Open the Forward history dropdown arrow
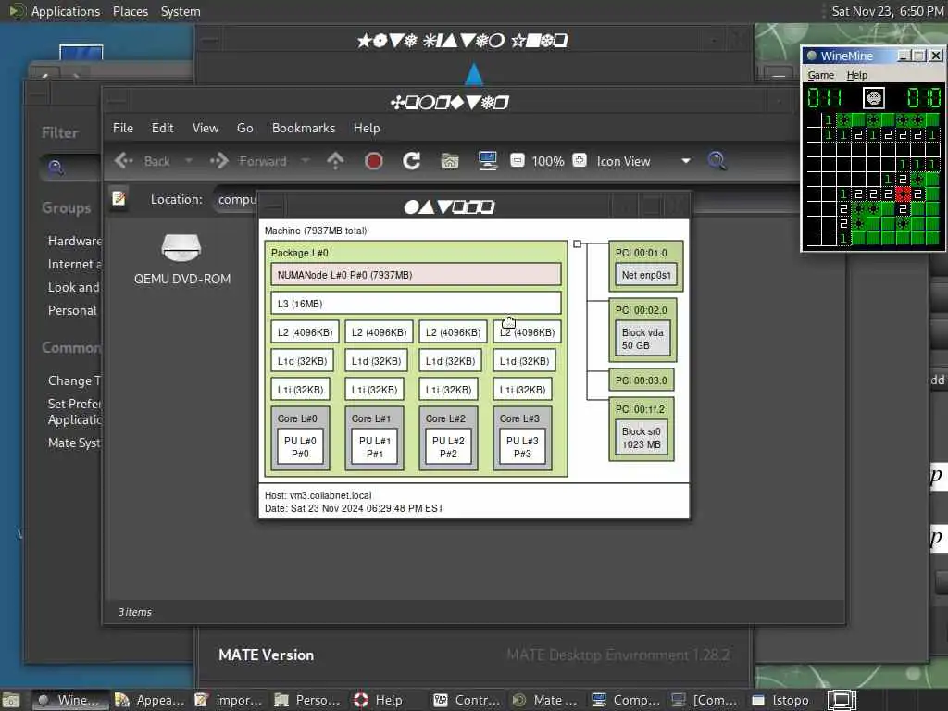 [306, 161]
